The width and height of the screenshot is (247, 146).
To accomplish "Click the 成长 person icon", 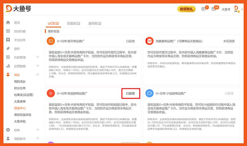I will (8, 75).
